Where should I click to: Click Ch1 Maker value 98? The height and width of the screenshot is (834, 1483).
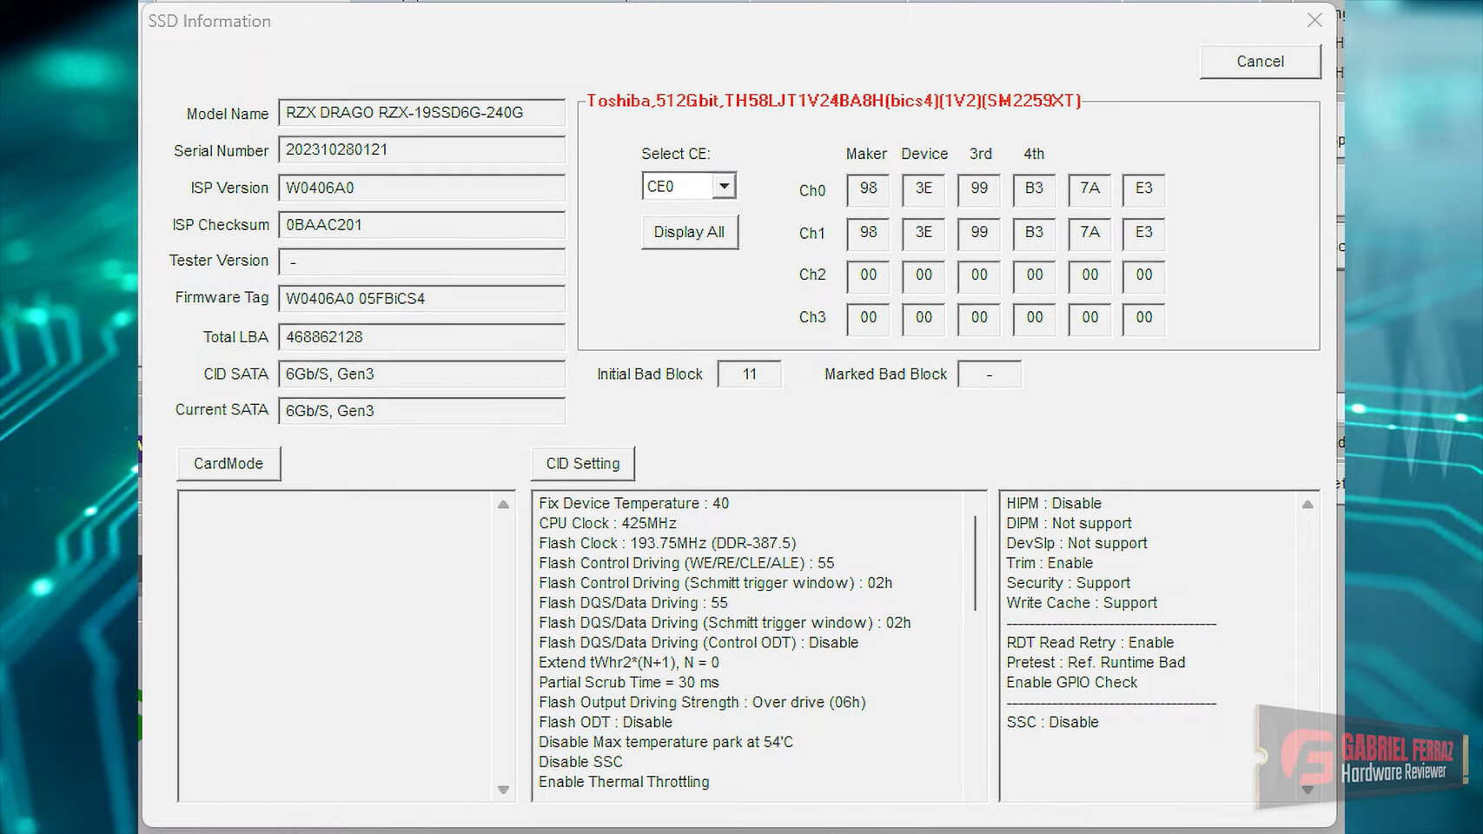tap(868, 233)
